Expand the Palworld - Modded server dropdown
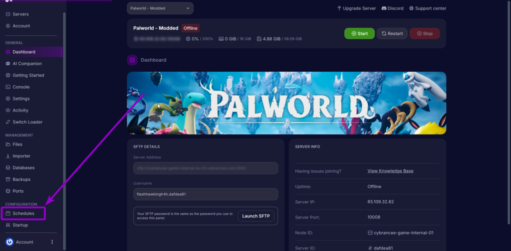This screenshot has height=251, width=511. [160, 8]
